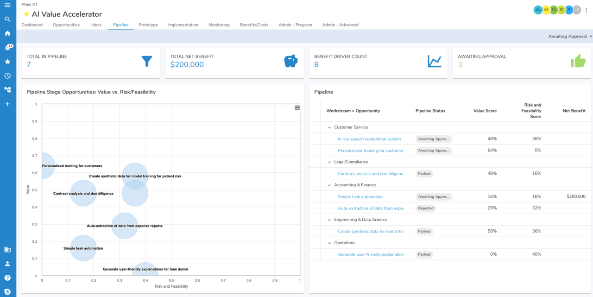Image resolution: width=593 pixels, height=297 pixels.
Task: Collapse the Customer Service workstream group
Action: 329,127
